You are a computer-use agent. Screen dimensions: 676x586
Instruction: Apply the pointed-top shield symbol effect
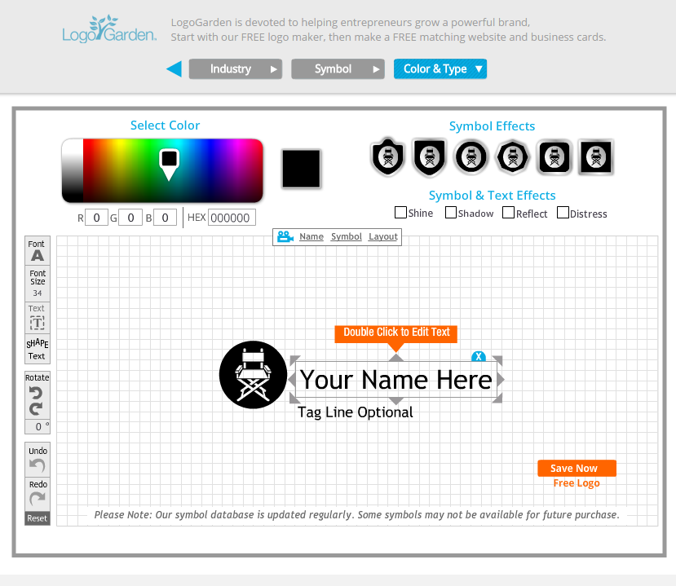388,156
